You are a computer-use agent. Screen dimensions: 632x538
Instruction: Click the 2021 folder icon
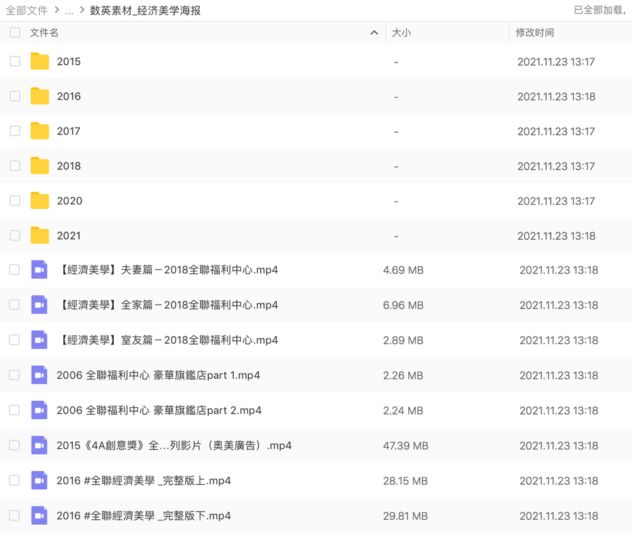click(x=40, y=235)
